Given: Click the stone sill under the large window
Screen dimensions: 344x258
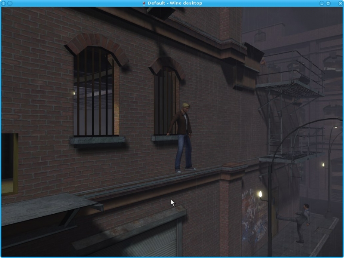Looking at the screenshot, I should (98, 141).
